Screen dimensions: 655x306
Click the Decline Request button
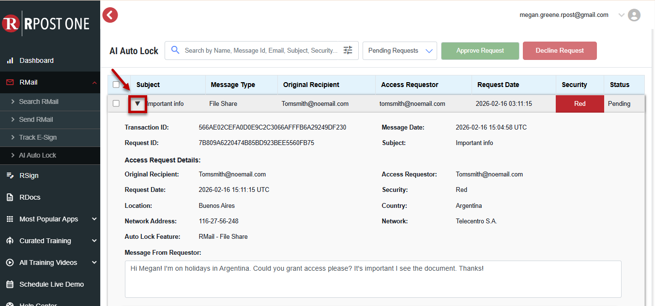coord(559,51)
